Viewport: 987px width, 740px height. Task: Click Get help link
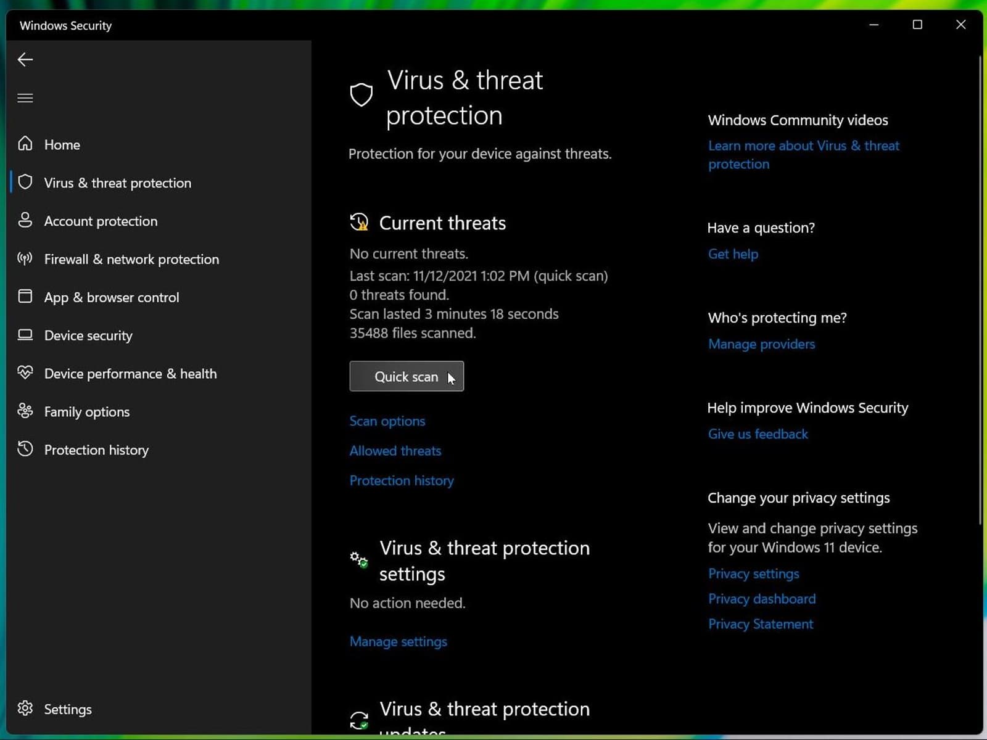733,254
